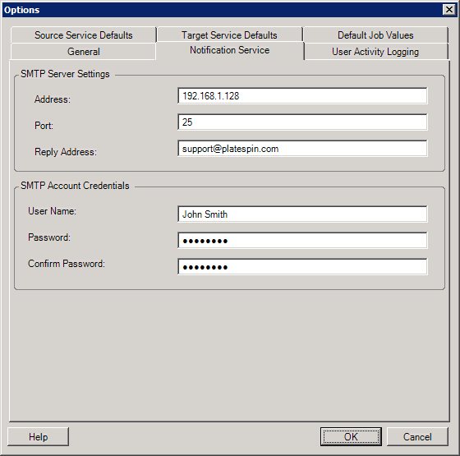Screen dimensions: 460x456
Task: Select the Default Job Values tab
Action: (x=375, y=35)
